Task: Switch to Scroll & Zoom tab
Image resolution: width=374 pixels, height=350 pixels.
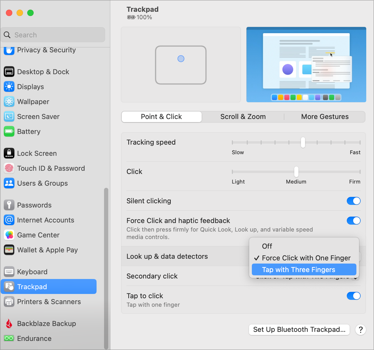Action: click(x=243, y=117)
